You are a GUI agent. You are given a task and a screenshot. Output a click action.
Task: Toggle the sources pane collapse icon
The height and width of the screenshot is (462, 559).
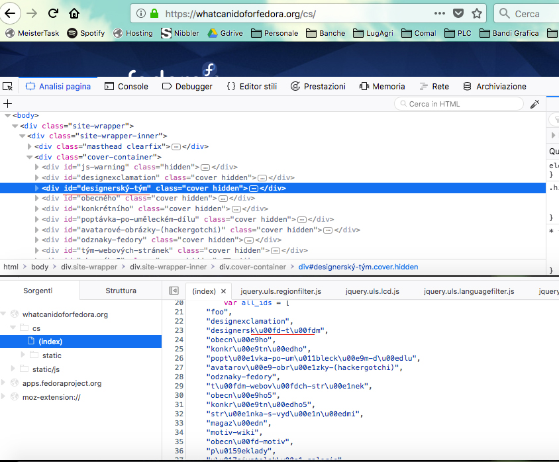coord(174,291)
